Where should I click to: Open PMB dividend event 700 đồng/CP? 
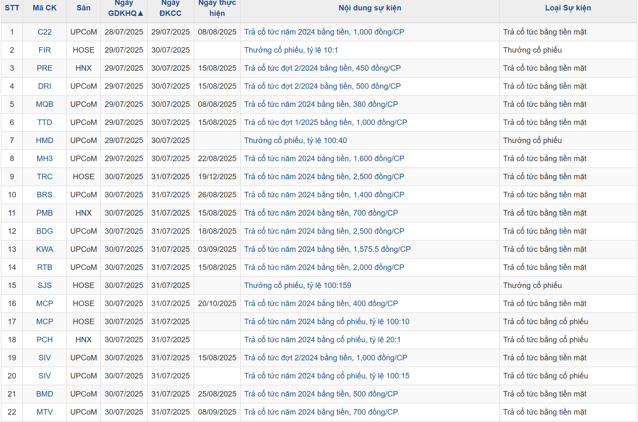click(x=321, y=213)
